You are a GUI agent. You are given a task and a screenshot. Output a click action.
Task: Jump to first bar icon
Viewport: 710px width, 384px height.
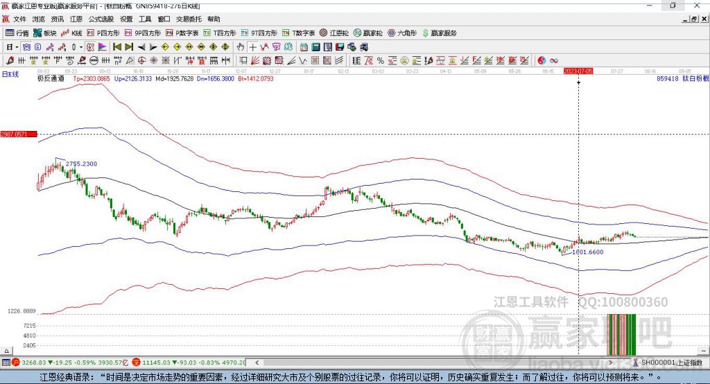tap(116, 47)
